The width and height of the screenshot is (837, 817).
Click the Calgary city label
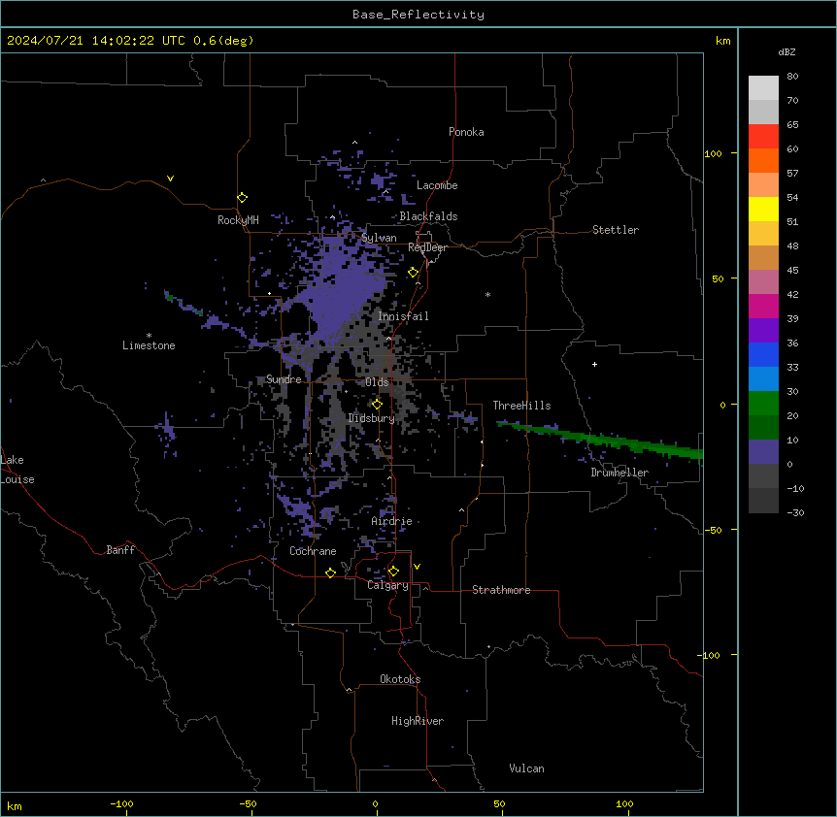click(x=387, y=585)
